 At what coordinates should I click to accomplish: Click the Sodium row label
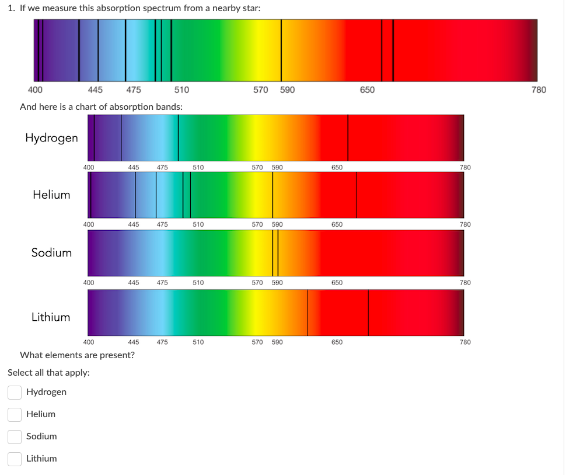51,253
